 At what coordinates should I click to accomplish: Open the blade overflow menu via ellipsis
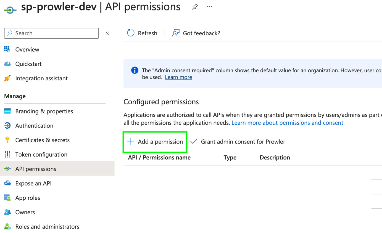click(209, 7)
